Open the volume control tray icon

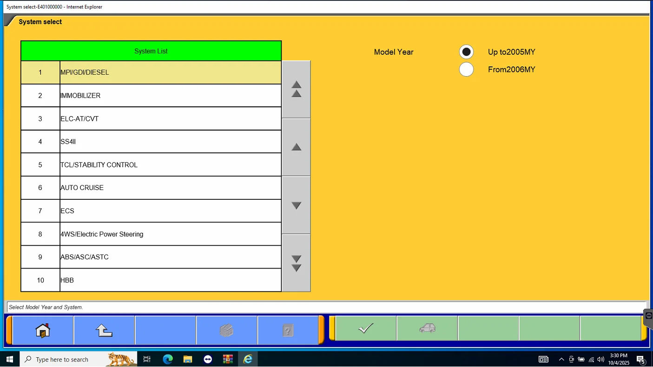point(601,359)
